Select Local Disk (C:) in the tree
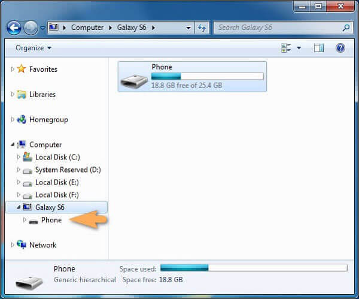This screenshot has height=299, width=359. 57,157
